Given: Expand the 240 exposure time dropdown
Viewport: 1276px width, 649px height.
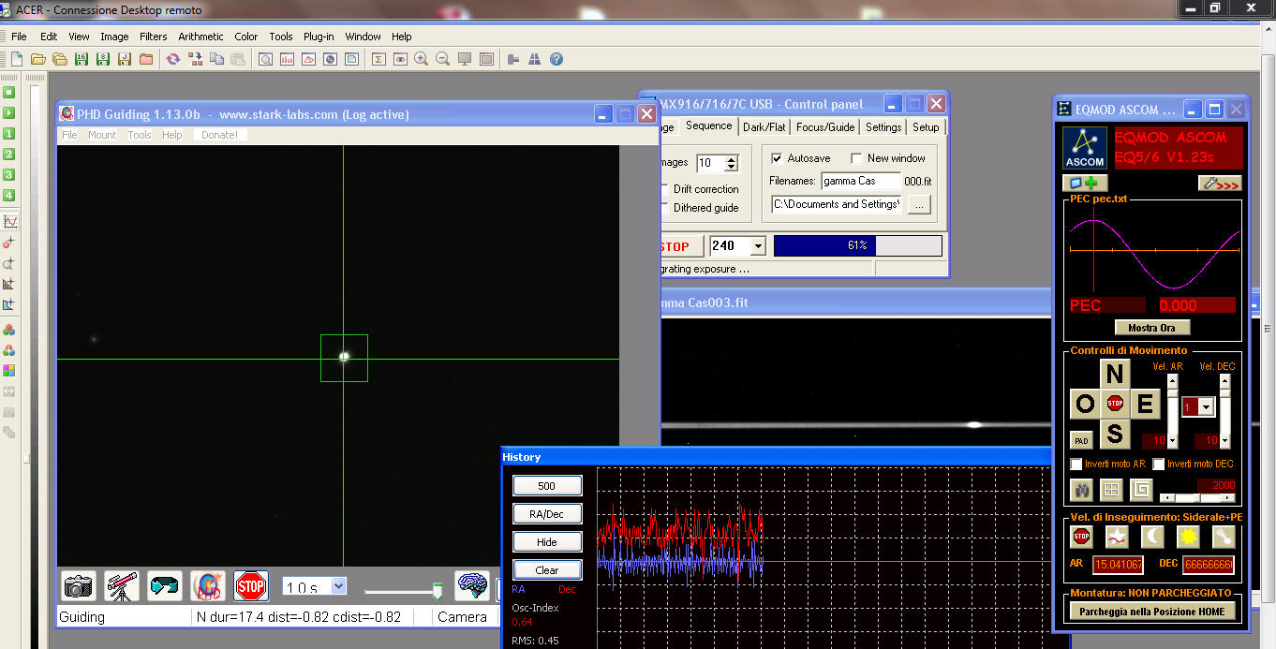Looking at the screenshot, I should pos(758,246).
